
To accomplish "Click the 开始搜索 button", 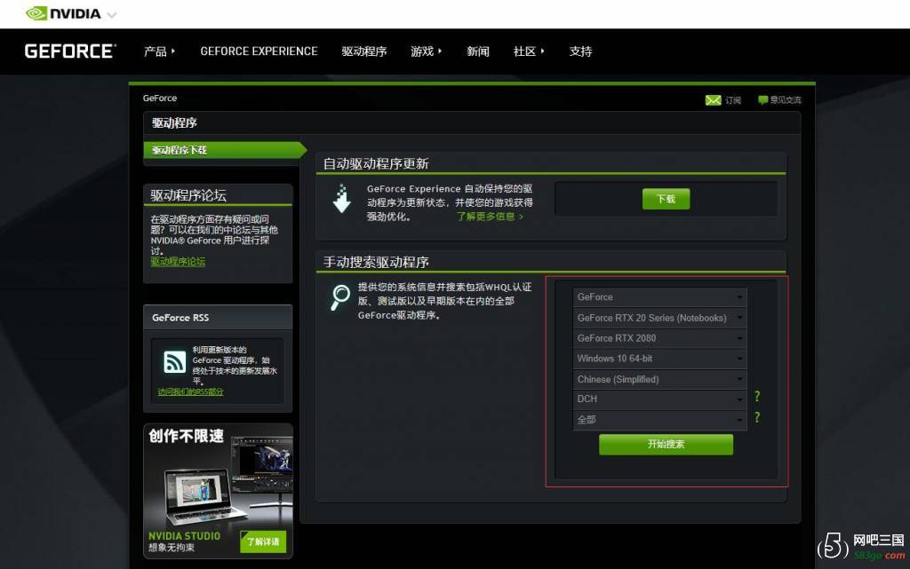I will click(x=666, y=445).
